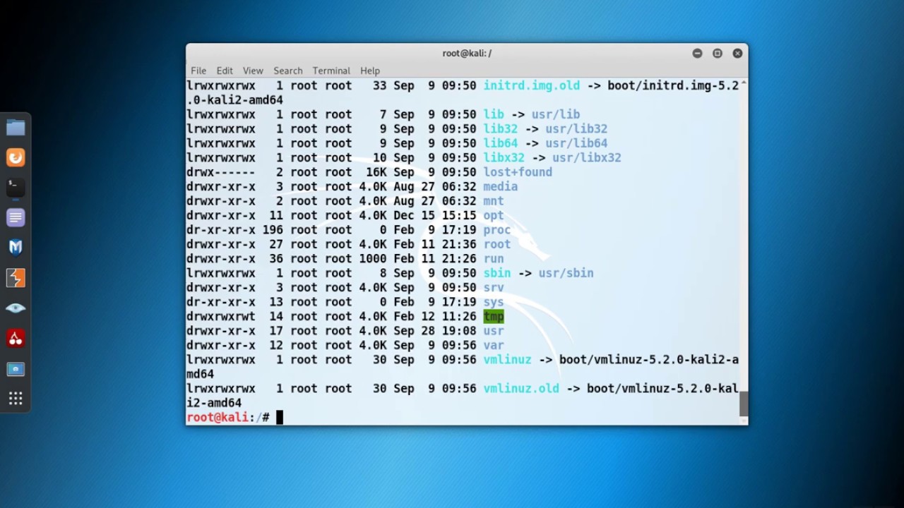Click the 'usr/sbin' link target text
The image size is (904, 508).
[566, 273]
